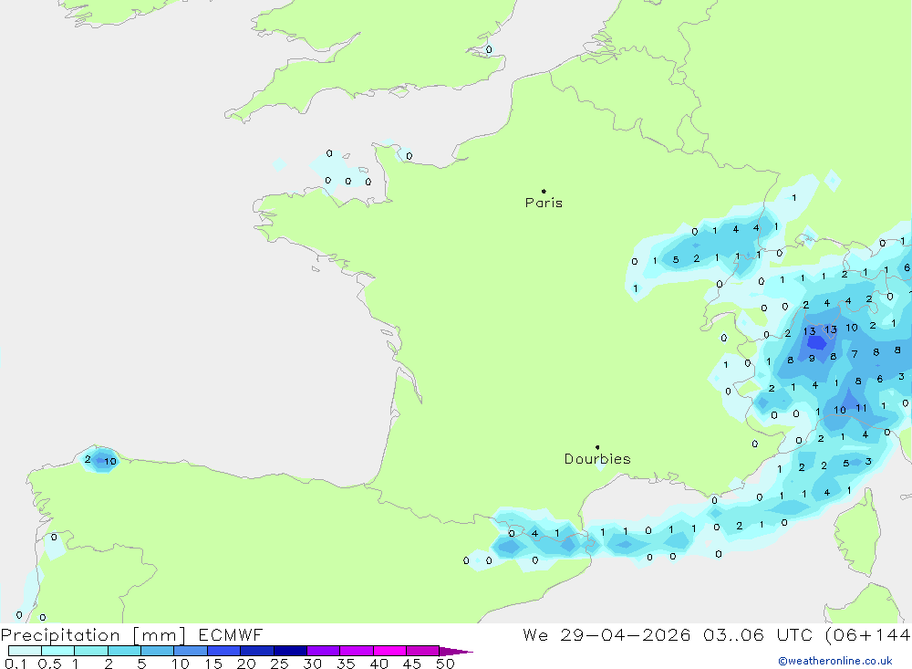The image size is (912, 669).
Task: Click the Paris city dot marker
Action: point(544,191)
